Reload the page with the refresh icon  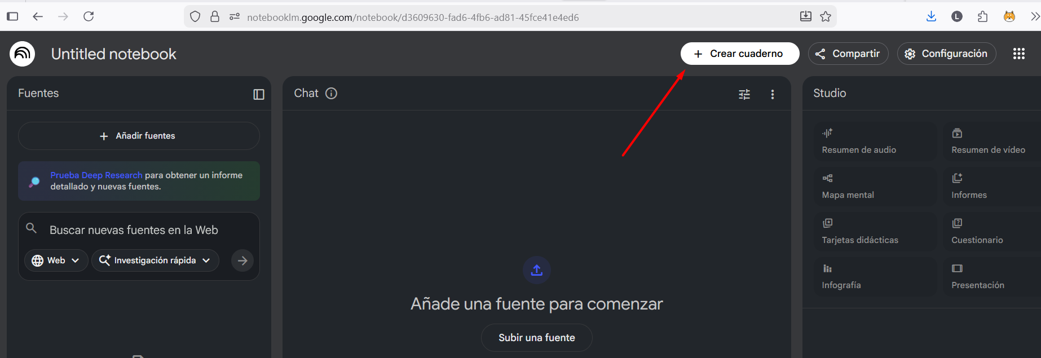click(x=89, y=16)
